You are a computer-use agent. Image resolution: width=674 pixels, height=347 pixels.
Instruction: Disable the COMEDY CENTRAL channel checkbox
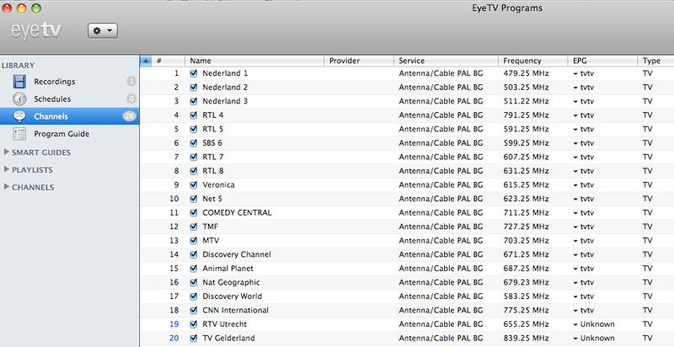click(194, 213)
